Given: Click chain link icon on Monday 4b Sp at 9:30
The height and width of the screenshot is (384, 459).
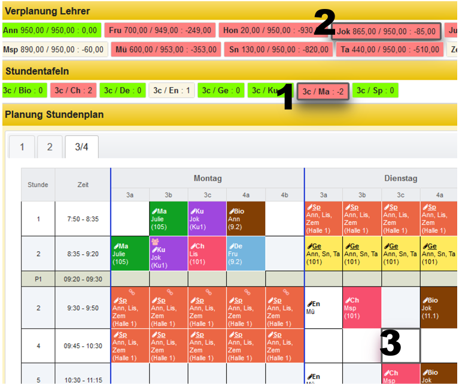Looking at the screenshot, I should point(285,292).
